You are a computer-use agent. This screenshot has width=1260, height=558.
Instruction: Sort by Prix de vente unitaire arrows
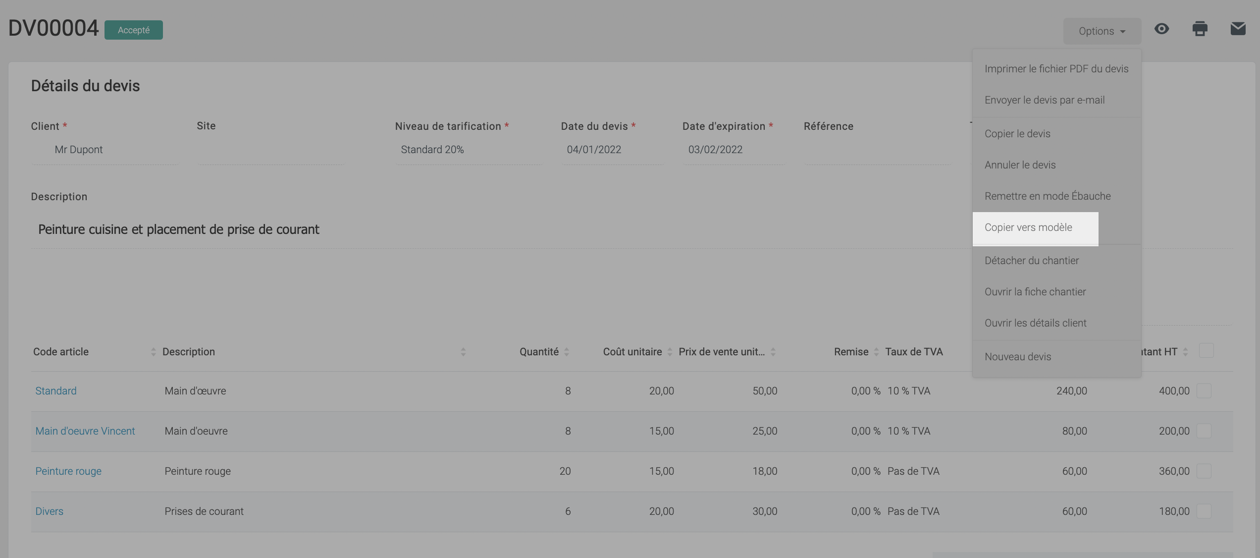pos(773,352)
